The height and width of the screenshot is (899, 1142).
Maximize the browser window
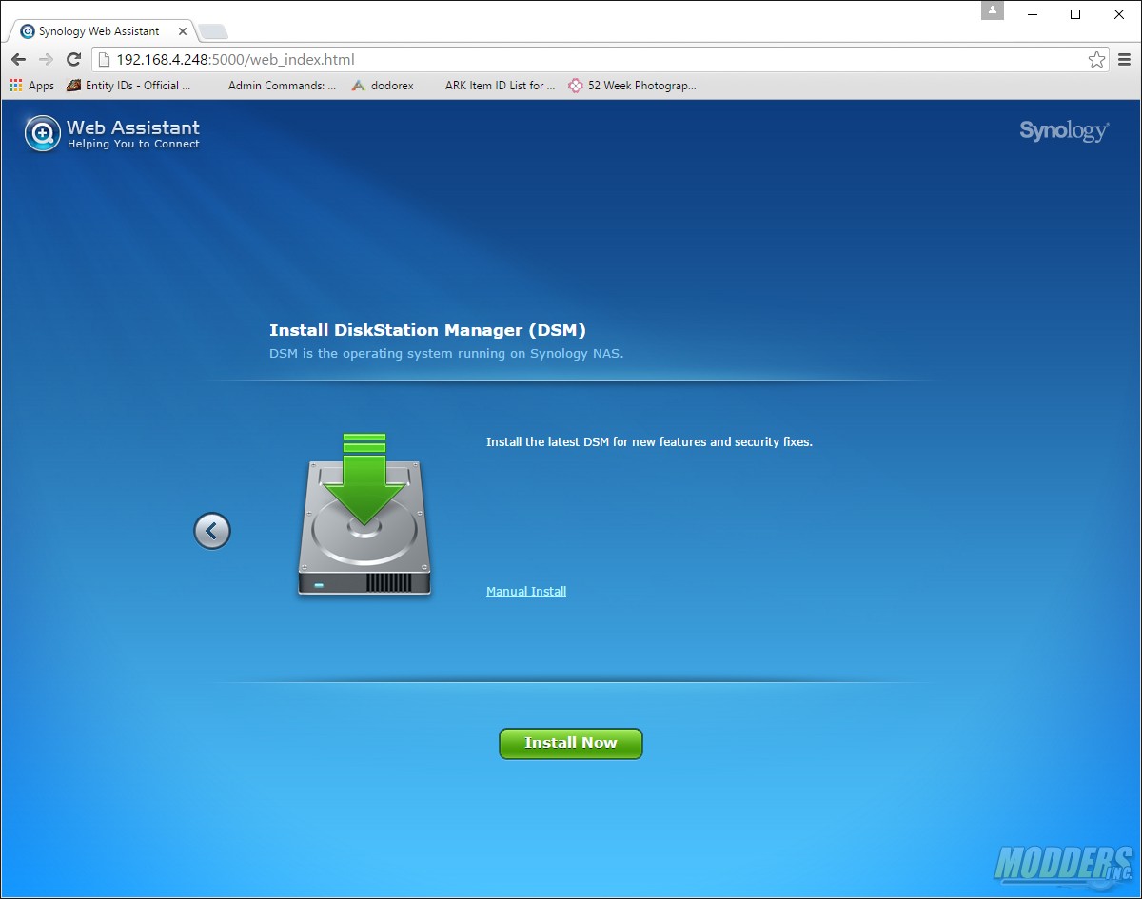click(1075, 14)
